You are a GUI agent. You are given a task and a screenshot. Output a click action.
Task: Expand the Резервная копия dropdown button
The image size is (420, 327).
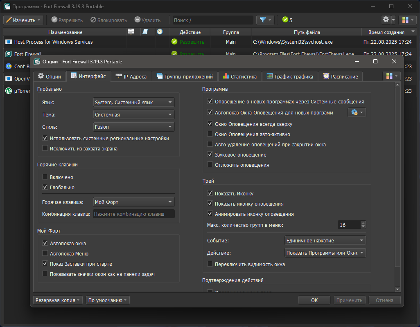point(58,300)
